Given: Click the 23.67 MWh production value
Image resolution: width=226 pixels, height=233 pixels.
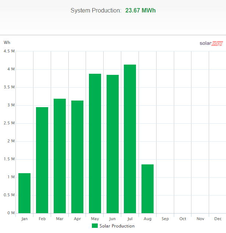Looking at the screenshot, I should point(140,11).
